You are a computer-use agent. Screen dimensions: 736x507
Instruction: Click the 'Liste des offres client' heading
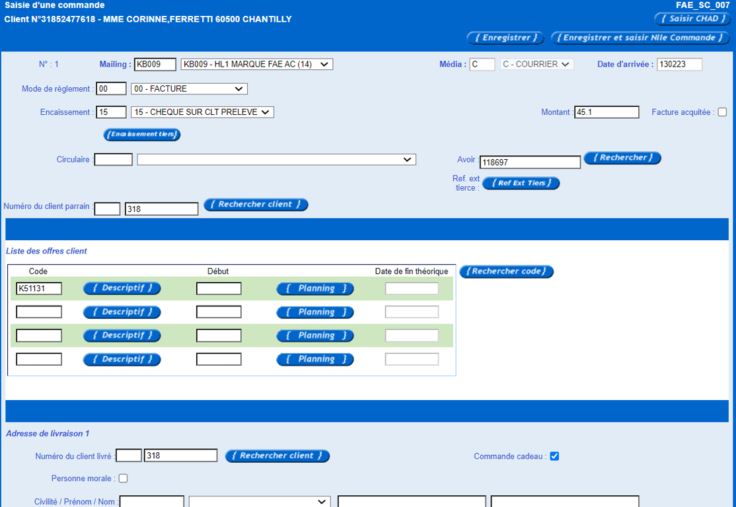tap(46, 252)
